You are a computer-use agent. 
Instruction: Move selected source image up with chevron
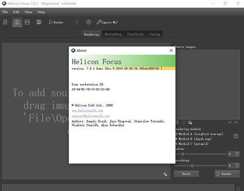(236, 122)
